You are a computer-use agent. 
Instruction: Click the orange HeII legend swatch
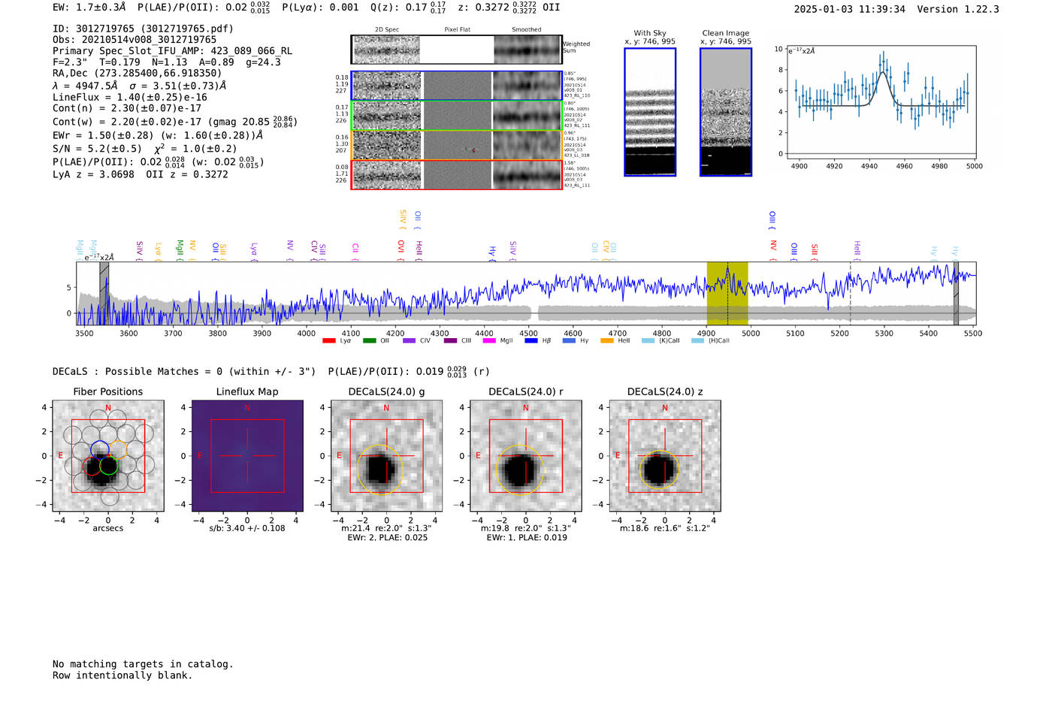pyautogui.click(x=607, y=340)
